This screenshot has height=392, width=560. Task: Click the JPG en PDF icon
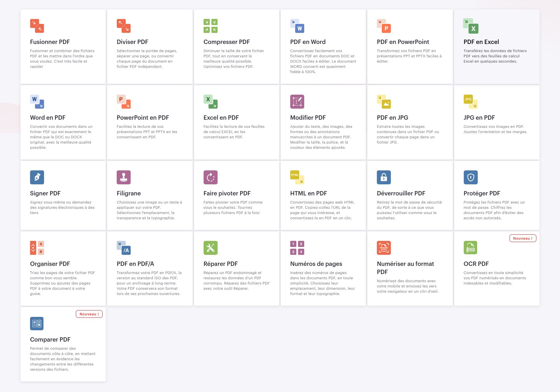[x=471, y=102]
